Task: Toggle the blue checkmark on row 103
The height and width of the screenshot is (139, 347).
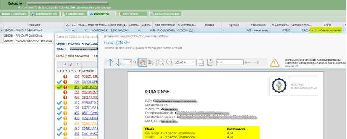Action: click(x=59, y=108)
